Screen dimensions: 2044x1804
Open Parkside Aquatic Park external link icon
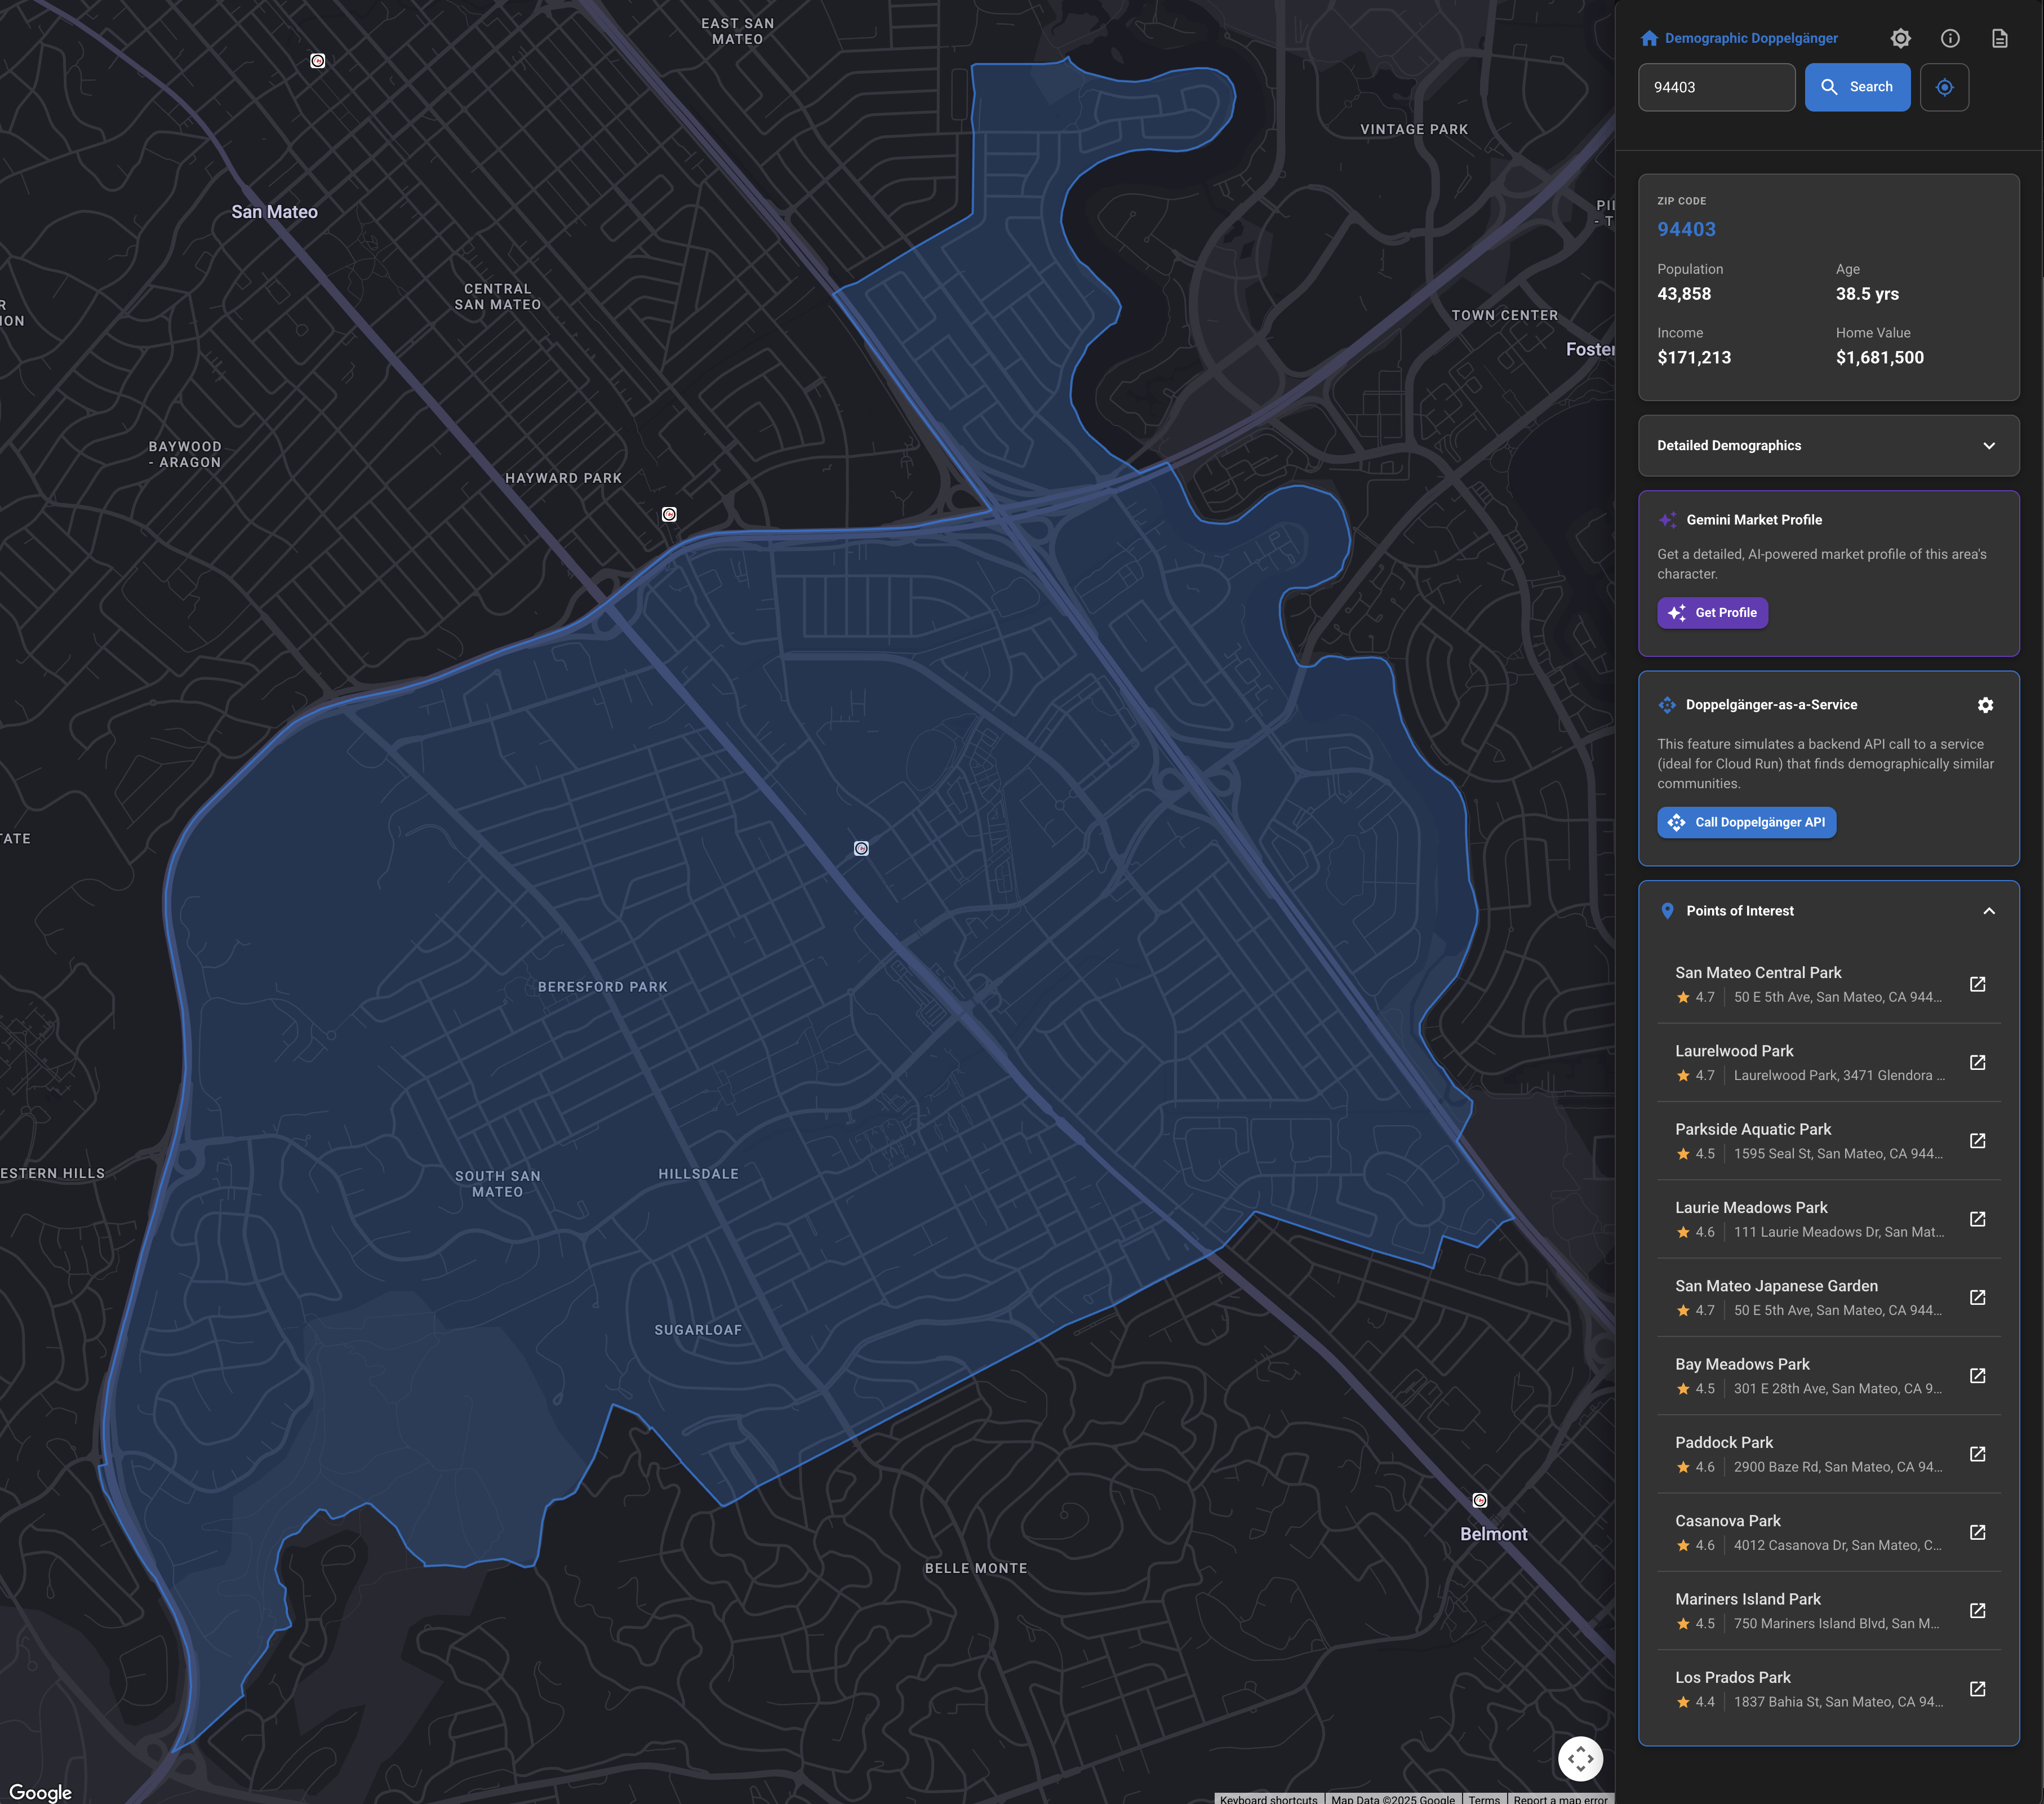pos(1977,1141)
